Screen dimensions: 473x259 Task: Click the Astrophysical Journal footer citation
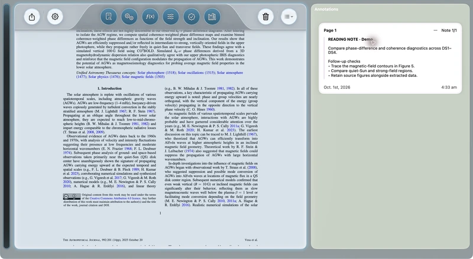click(x=102, y=240)
